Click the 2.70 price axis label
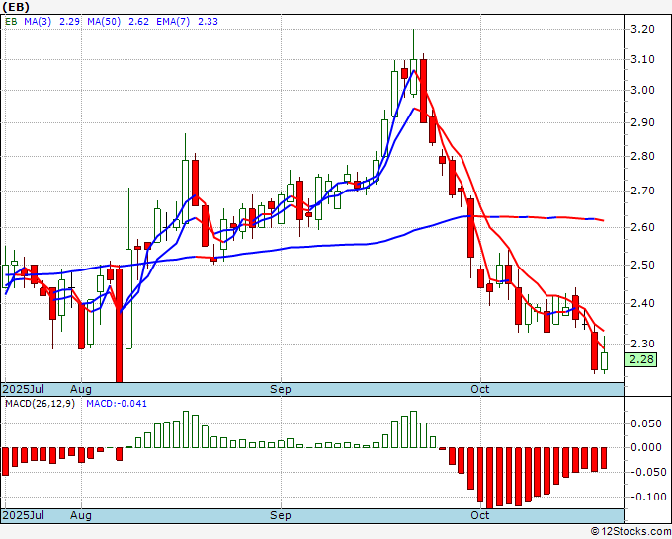672x539 pixels. point(642,191)
